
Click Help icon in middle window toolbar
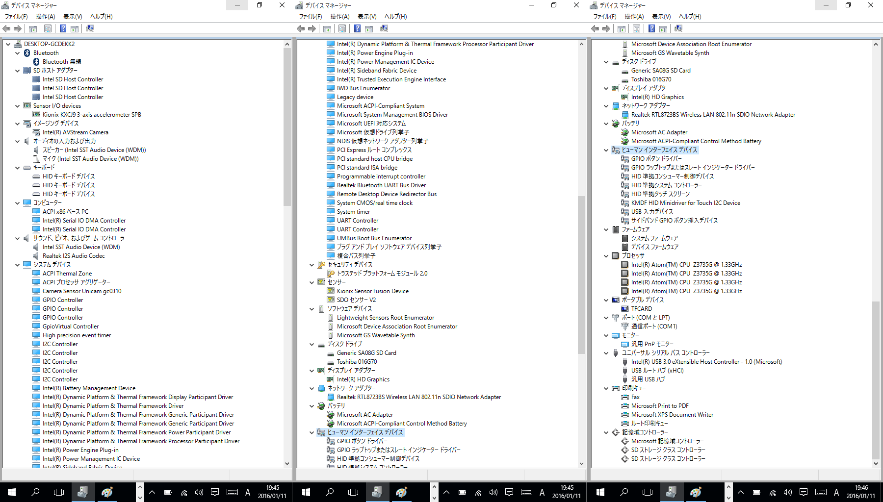(x=357, y=28)
